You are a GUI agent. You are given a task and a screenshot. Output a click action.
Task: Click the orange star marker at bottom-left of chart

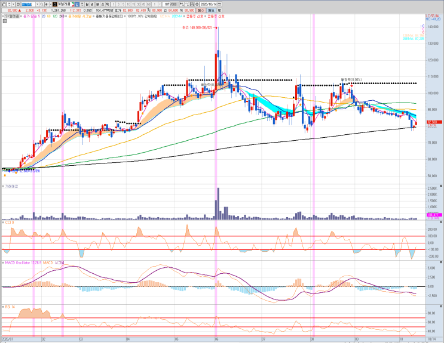tap(5, 175)
